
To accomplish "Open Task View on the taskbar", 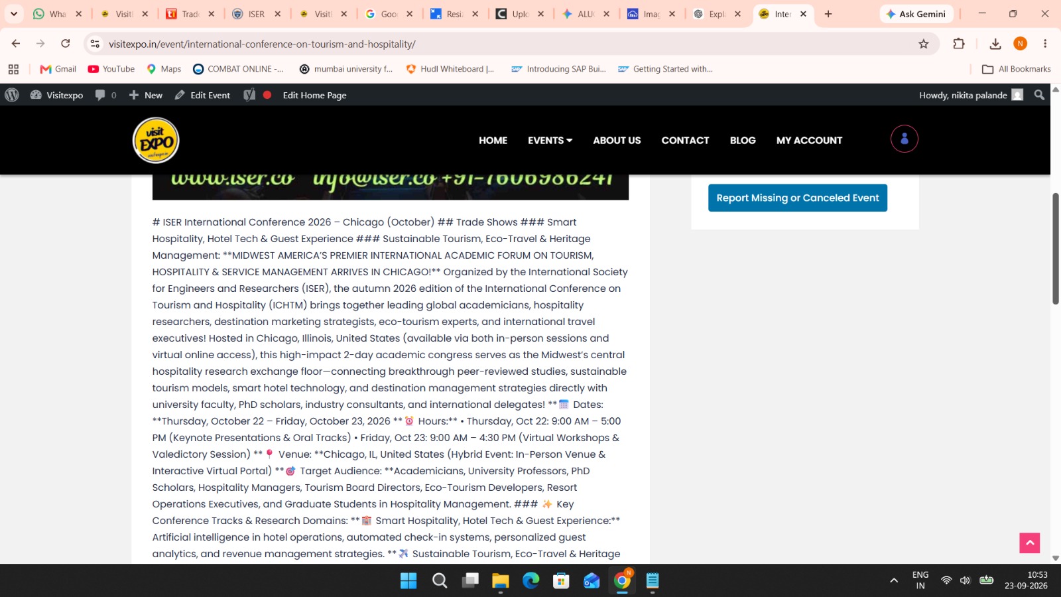I will [470, 581].
